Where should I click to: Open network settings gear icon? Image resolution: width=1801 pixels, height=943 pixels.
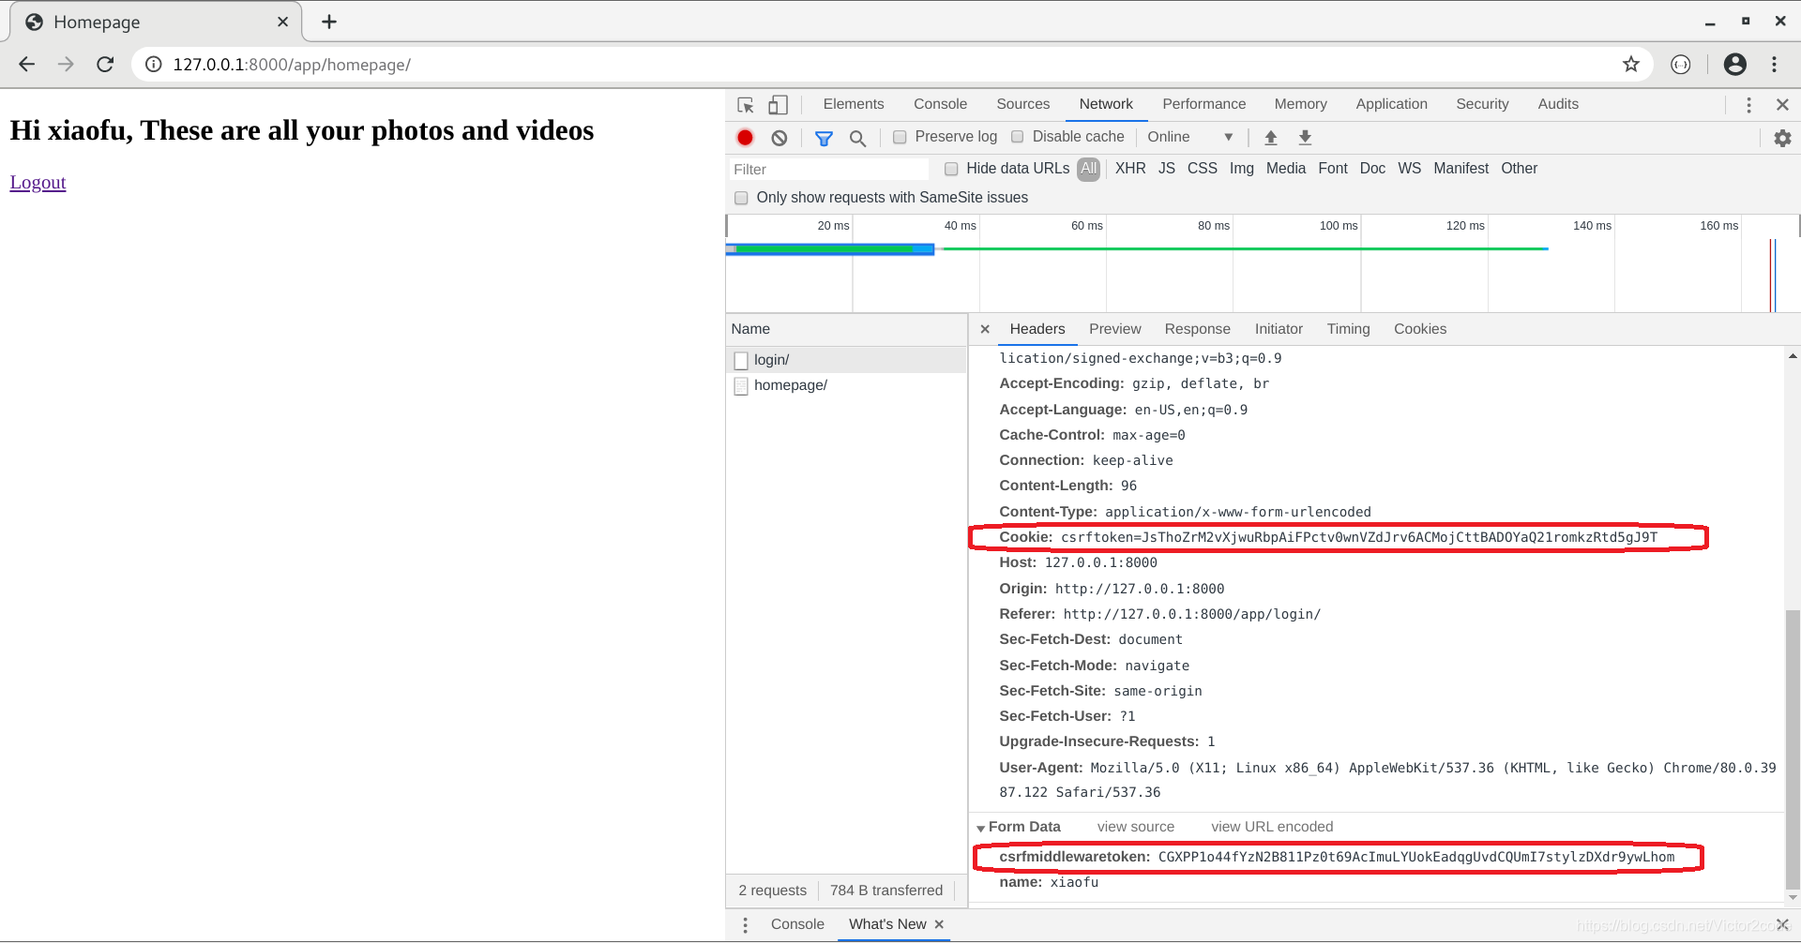[1782, 138]
